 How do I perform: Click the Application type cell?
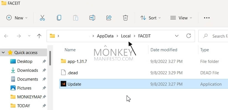[211, 84]
